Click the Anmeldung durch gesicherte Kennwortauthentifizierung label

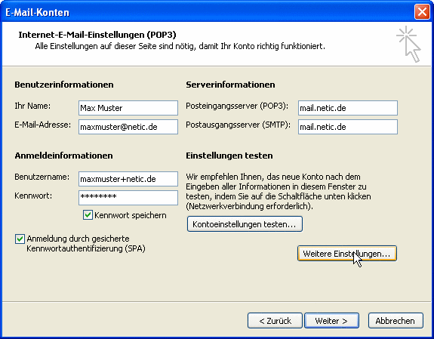pos(86,243)
